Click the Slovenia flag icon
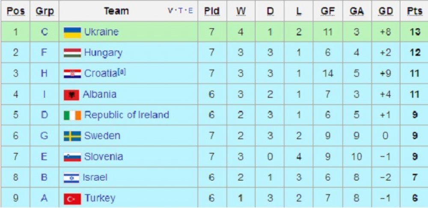The height and width of the screenshot is (208, 428). pos(72,157)
